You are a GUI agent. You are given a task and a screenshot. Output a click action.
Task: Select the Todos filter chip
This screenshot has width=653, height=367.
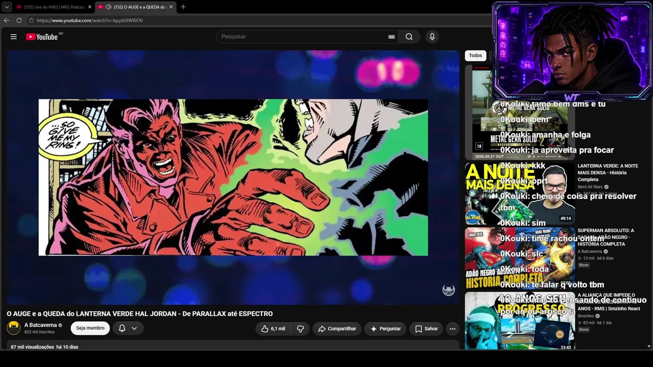tap(475, 56)
